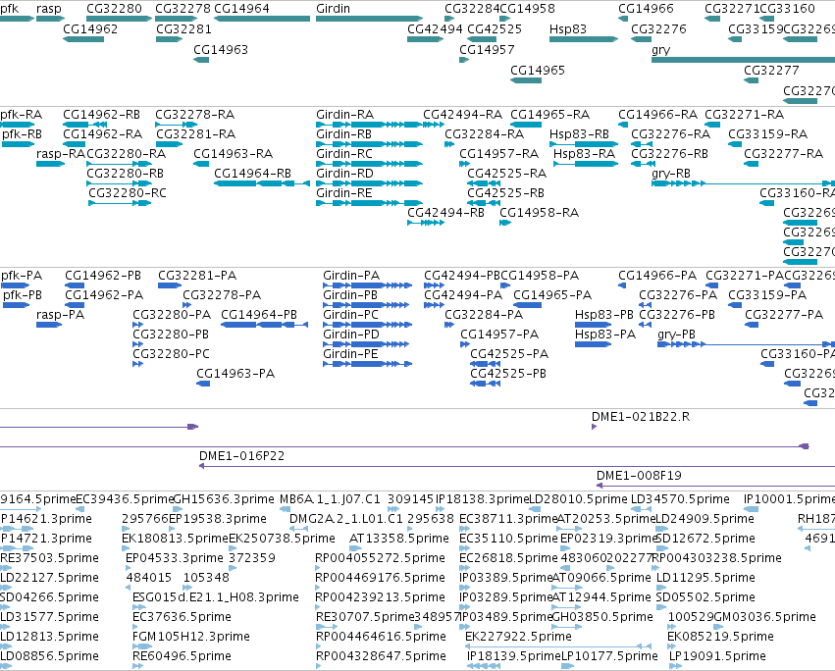The width and height of the screenshot is (835, 671).
Task: Open the CG14958-RA transcript label
Action: [x=539, y=213]
